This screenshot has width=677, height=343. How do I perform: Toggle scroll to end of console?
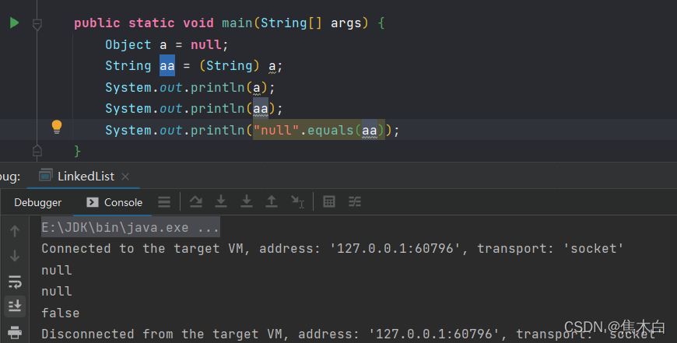coord(15,306)
